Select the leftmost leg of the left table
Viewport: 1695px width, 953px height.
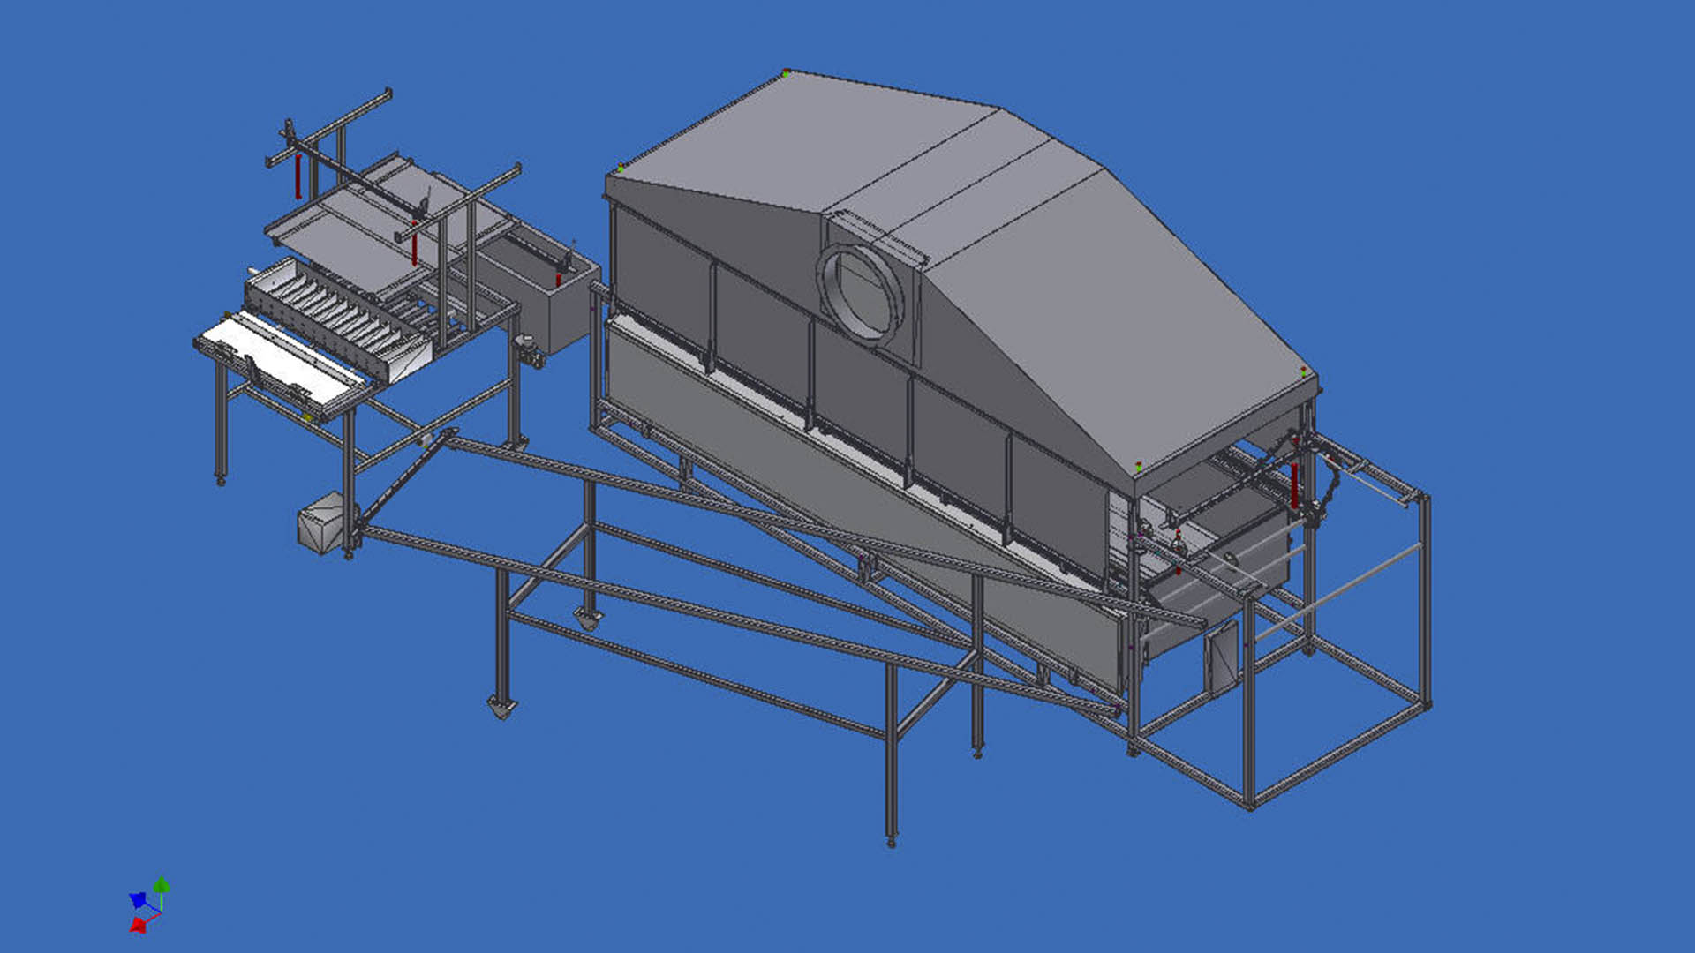221,419
